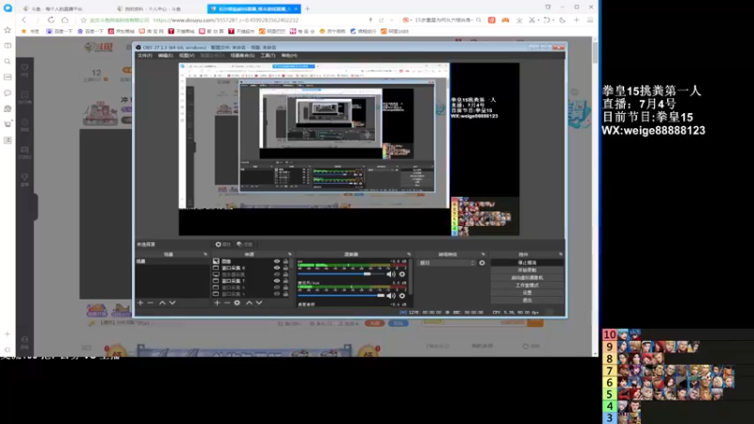The height and width of the screenshot is (424, 754).
Task: Pop out the 混音器 dock panel
Action: [x=409, y=254]
